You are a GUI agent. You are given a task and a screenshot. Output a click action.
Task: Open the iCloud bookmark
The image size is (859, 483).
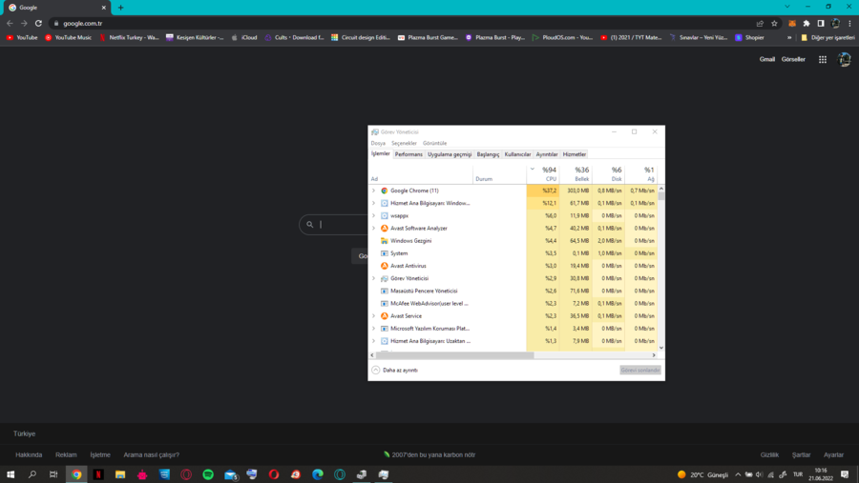(x=244, y=38)
